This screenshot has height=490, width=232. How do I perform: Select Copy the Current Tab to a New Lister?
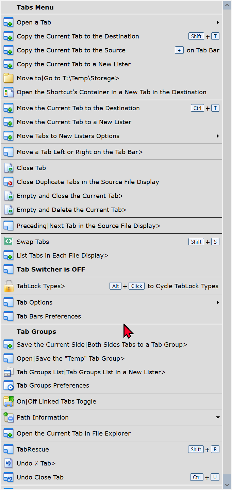(73, 64)
